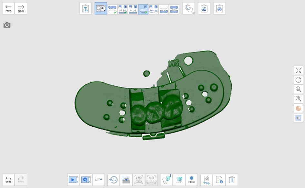Open the occlusion scan stage
The width and height of the screenshot is (305, 188).
pyautogui.click(x=174, y=9)
